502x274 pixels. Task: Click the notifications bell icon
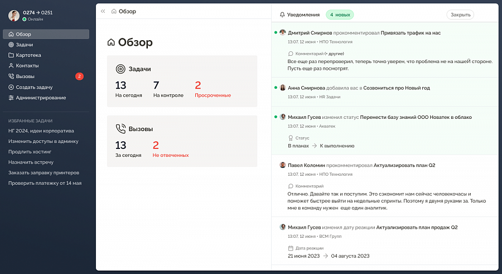click(x=282, y=15)
